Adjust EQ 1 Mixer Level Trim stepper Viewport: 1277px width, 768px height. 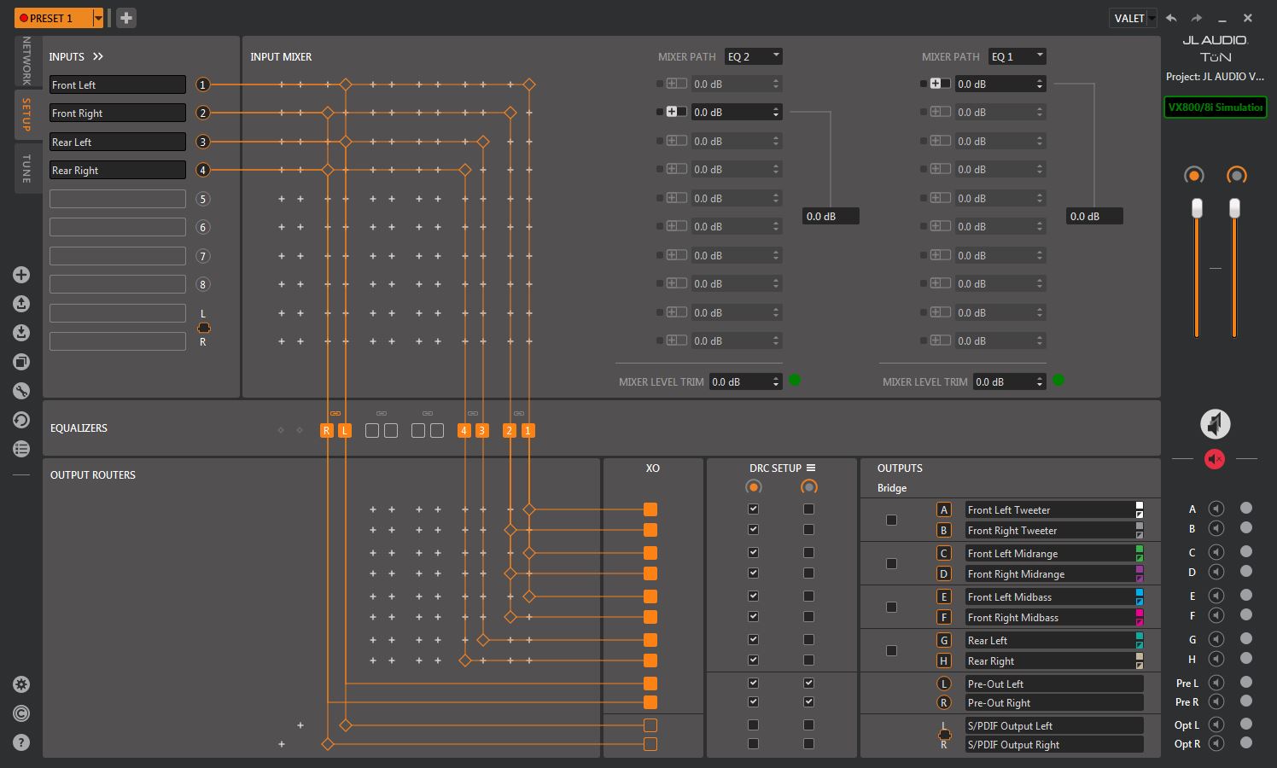[1040, 381]
